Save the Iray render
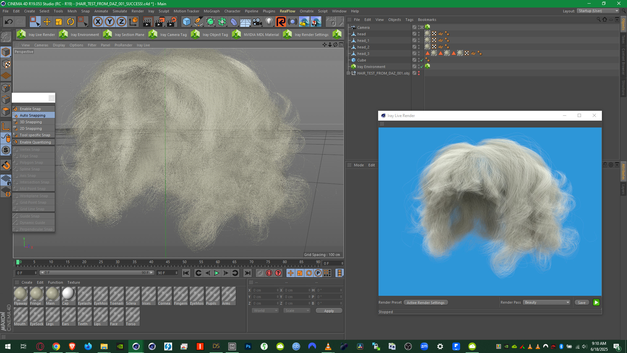Image resolution: width=627 pixels, height=353 pixels. click(582, 303)
